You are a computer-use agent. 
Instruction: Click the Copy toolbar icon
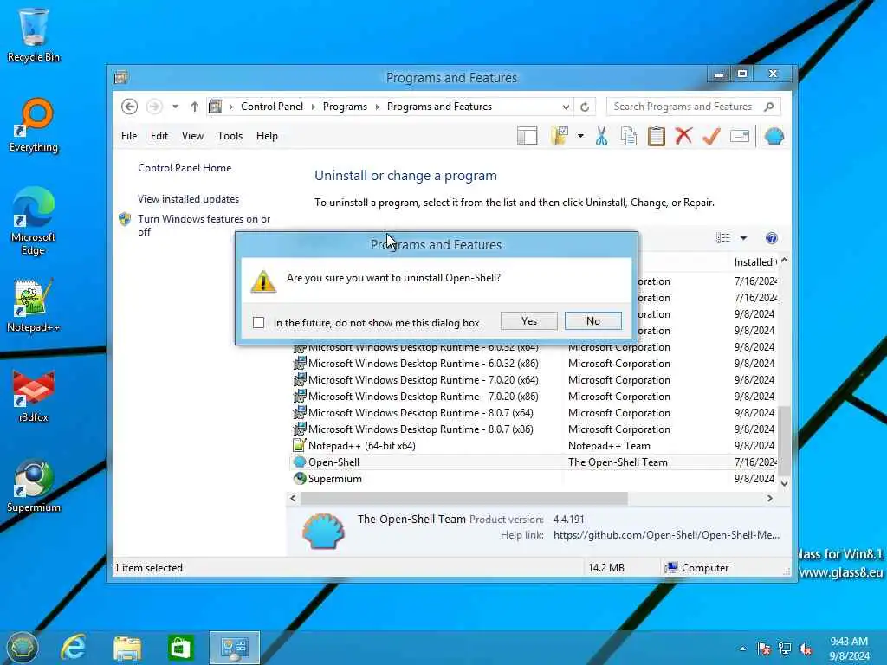(629, 136)
